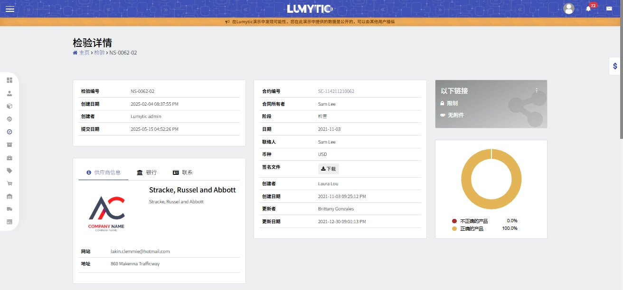This screenshot has width=623, height=290.
Task: Open the mail envelope icon
Action: [609, 9]
